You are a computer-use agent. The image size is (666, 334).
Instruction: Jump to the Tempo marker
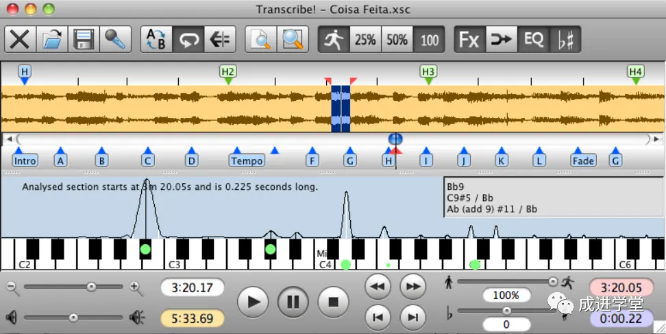(247, 160)
